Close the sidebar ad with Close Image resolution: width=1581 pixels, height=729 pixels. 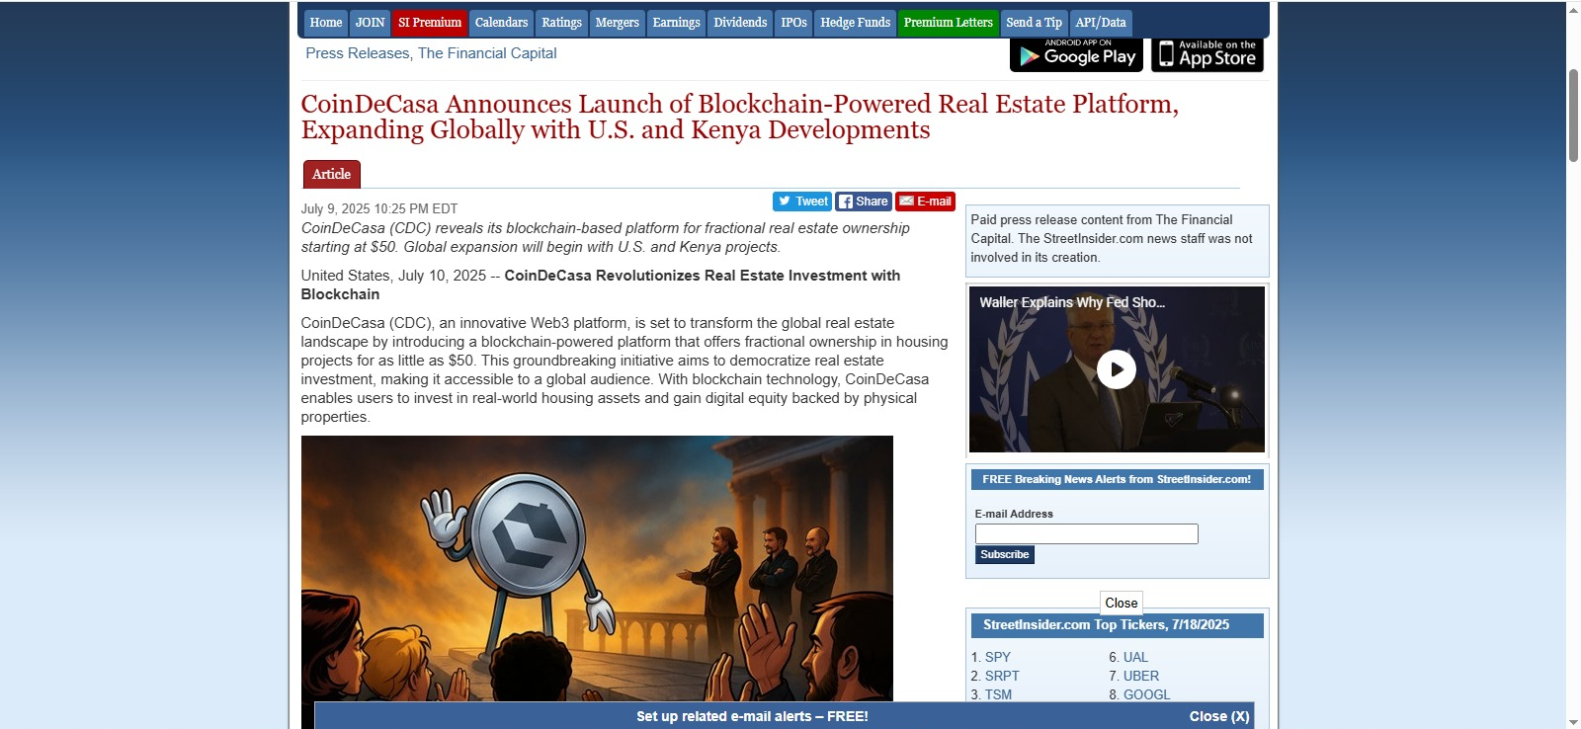pos(1121,603)
